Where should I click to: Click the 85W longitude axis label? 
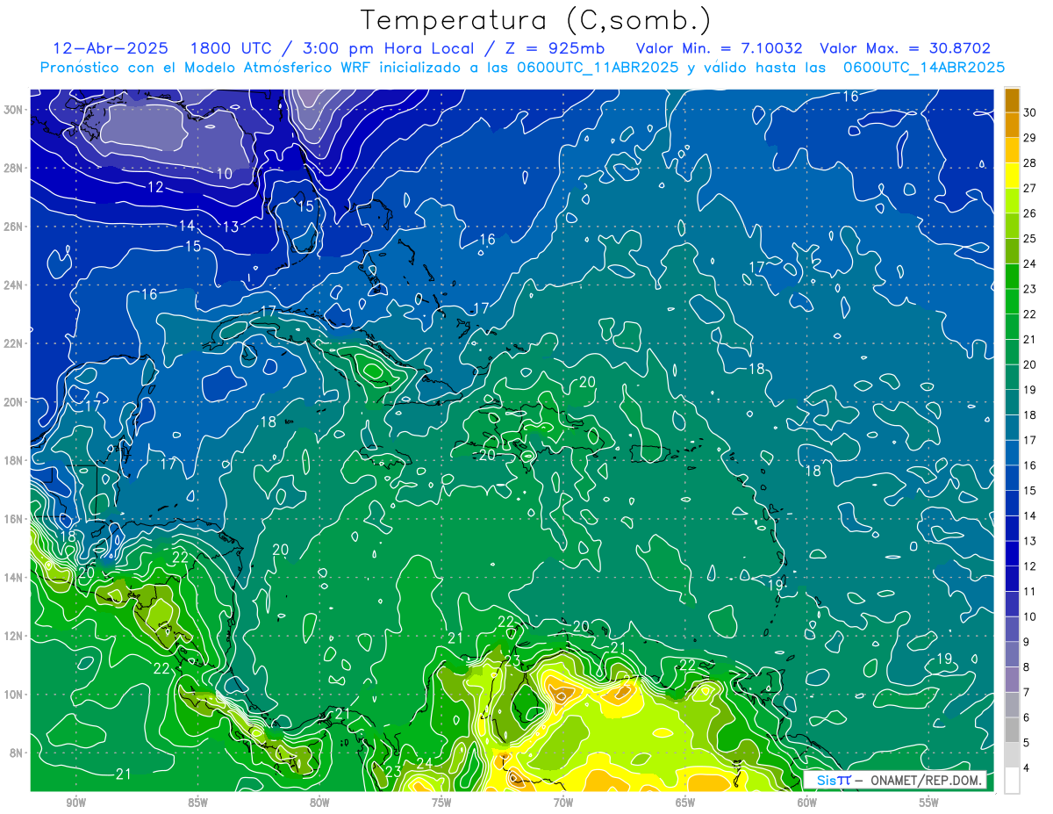pyautogui.click(x=197, y=803)
